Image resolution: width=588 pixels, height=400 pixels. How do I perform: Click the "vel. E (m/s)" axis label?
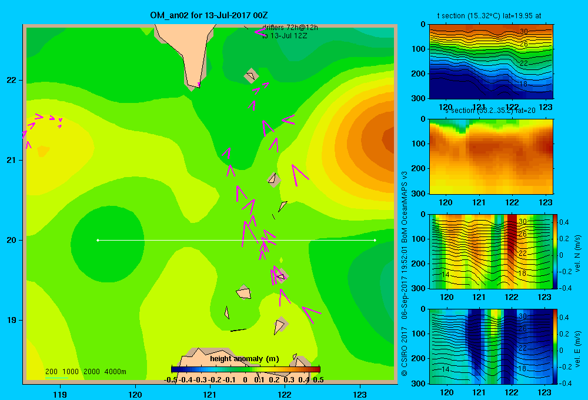577,349
